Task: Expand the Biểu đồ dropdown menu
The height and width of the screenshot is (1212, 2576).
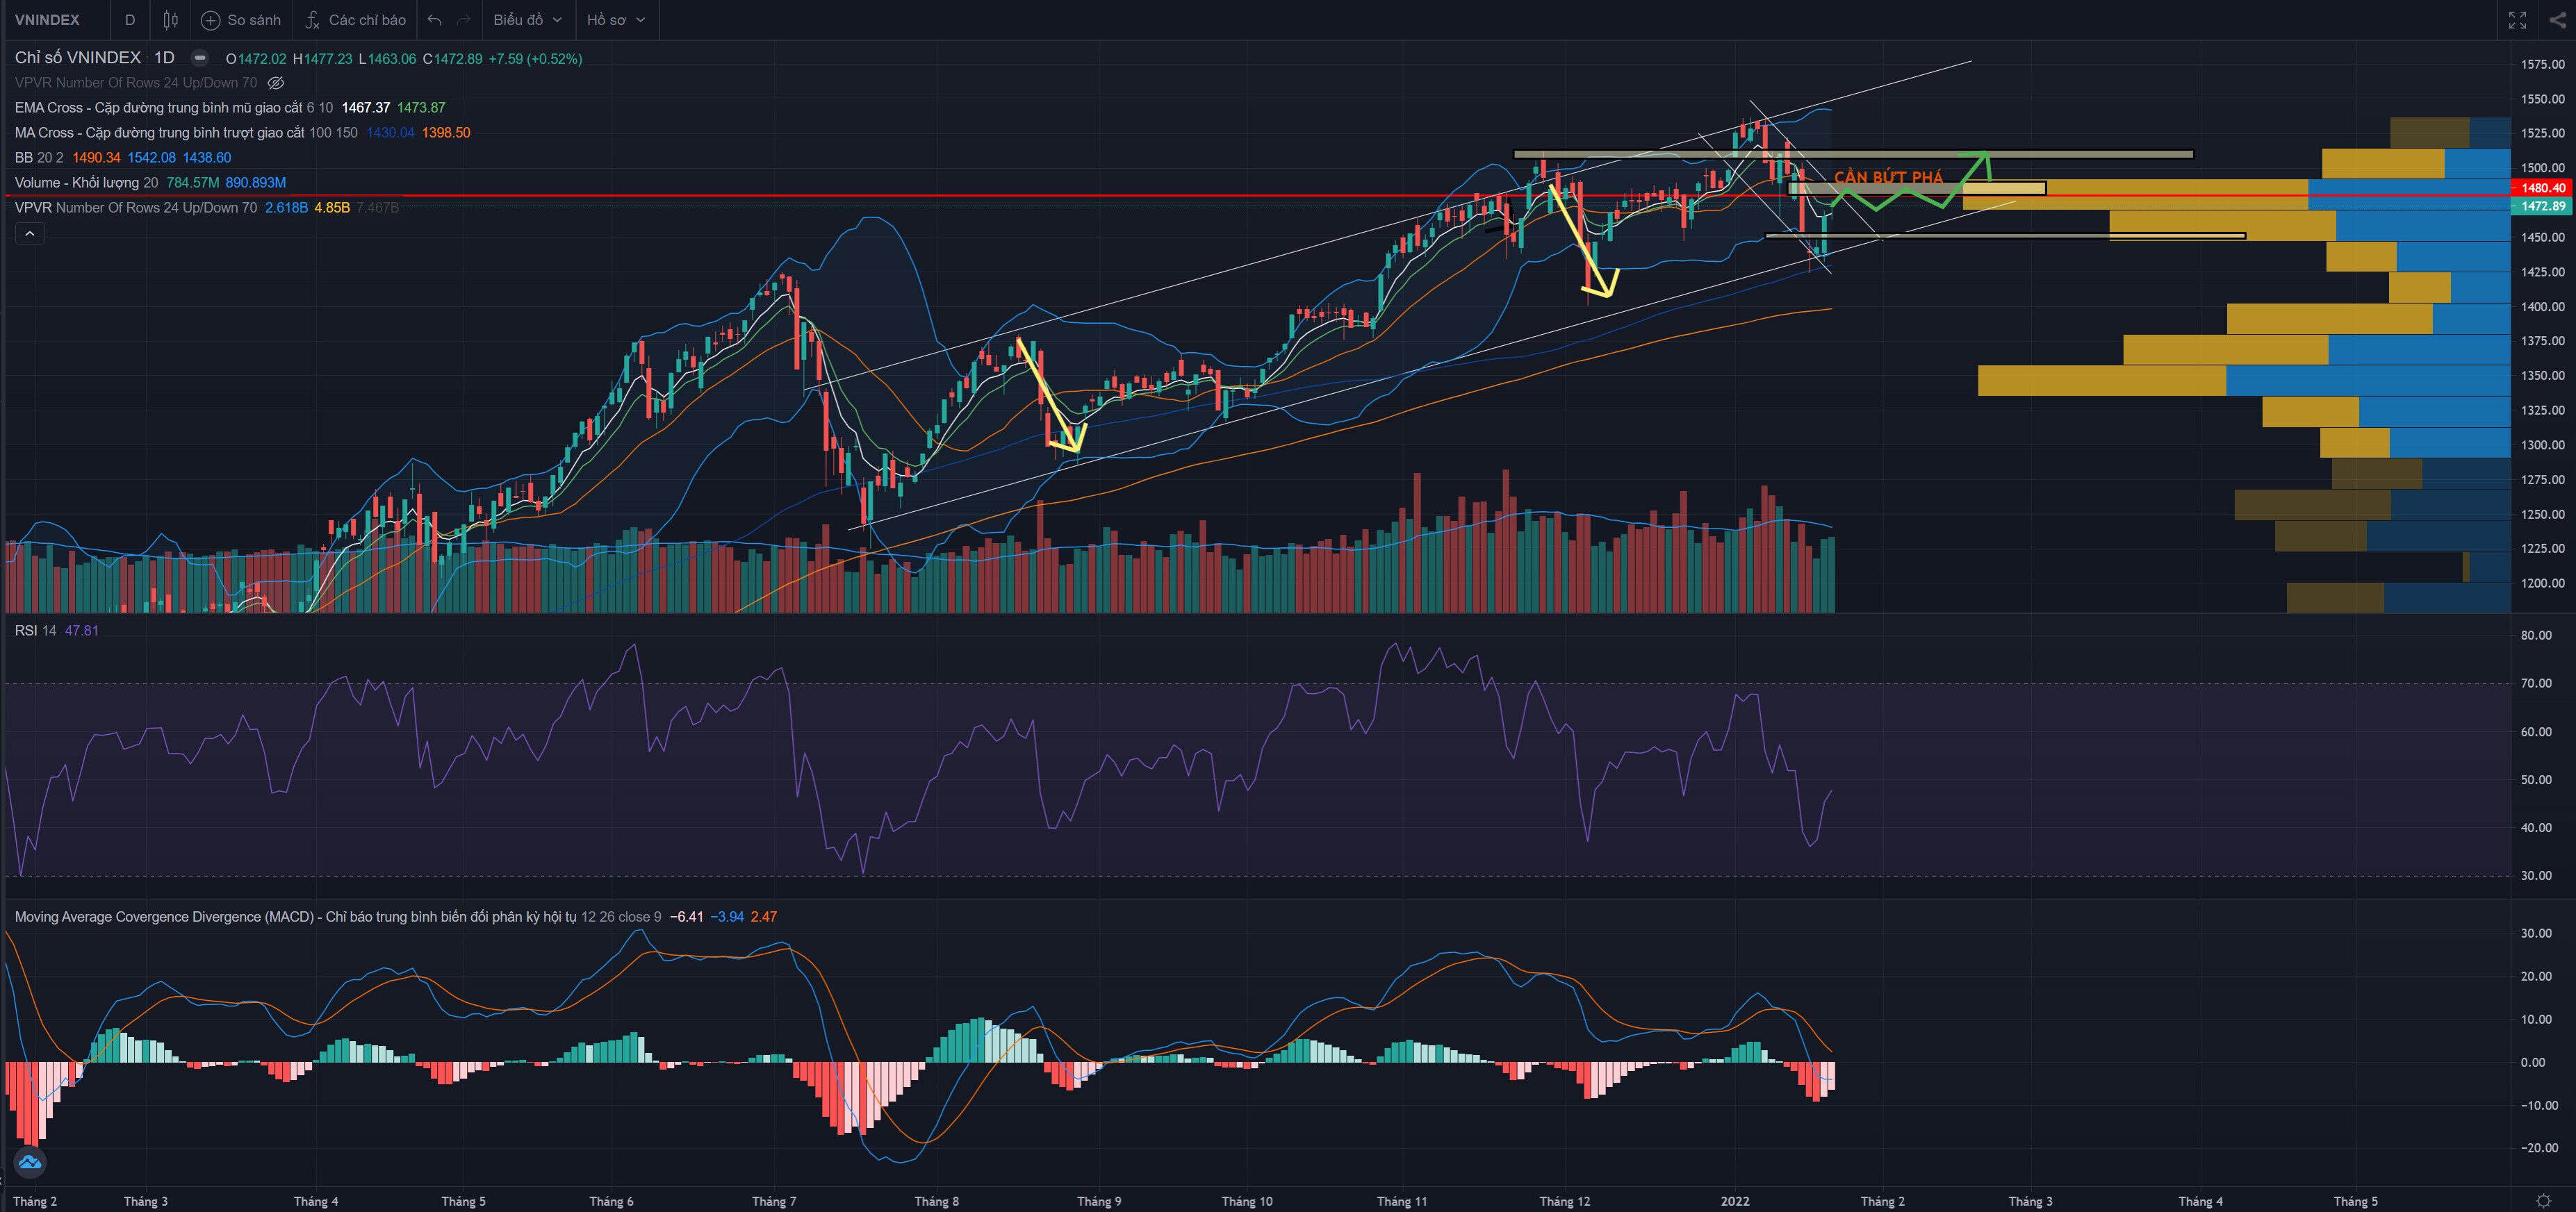Action: coord(528,19)
